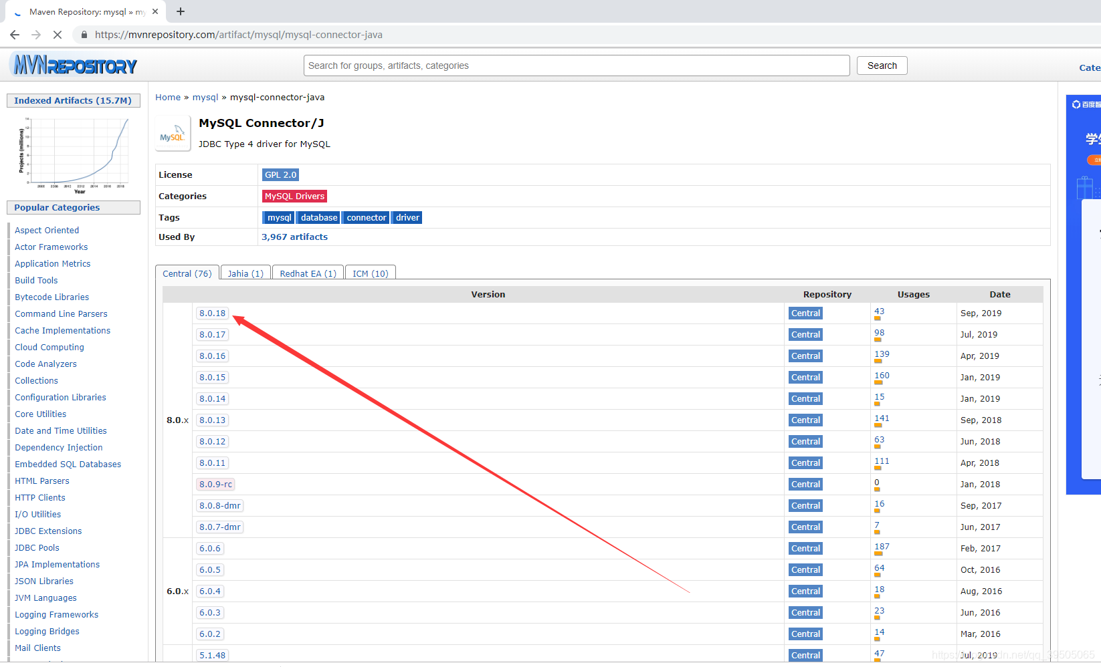The image size is (1101, 667).
Task: Switch to the Redhat EA (1) tab
Action: pyautogui.click(x=308, y=273)
